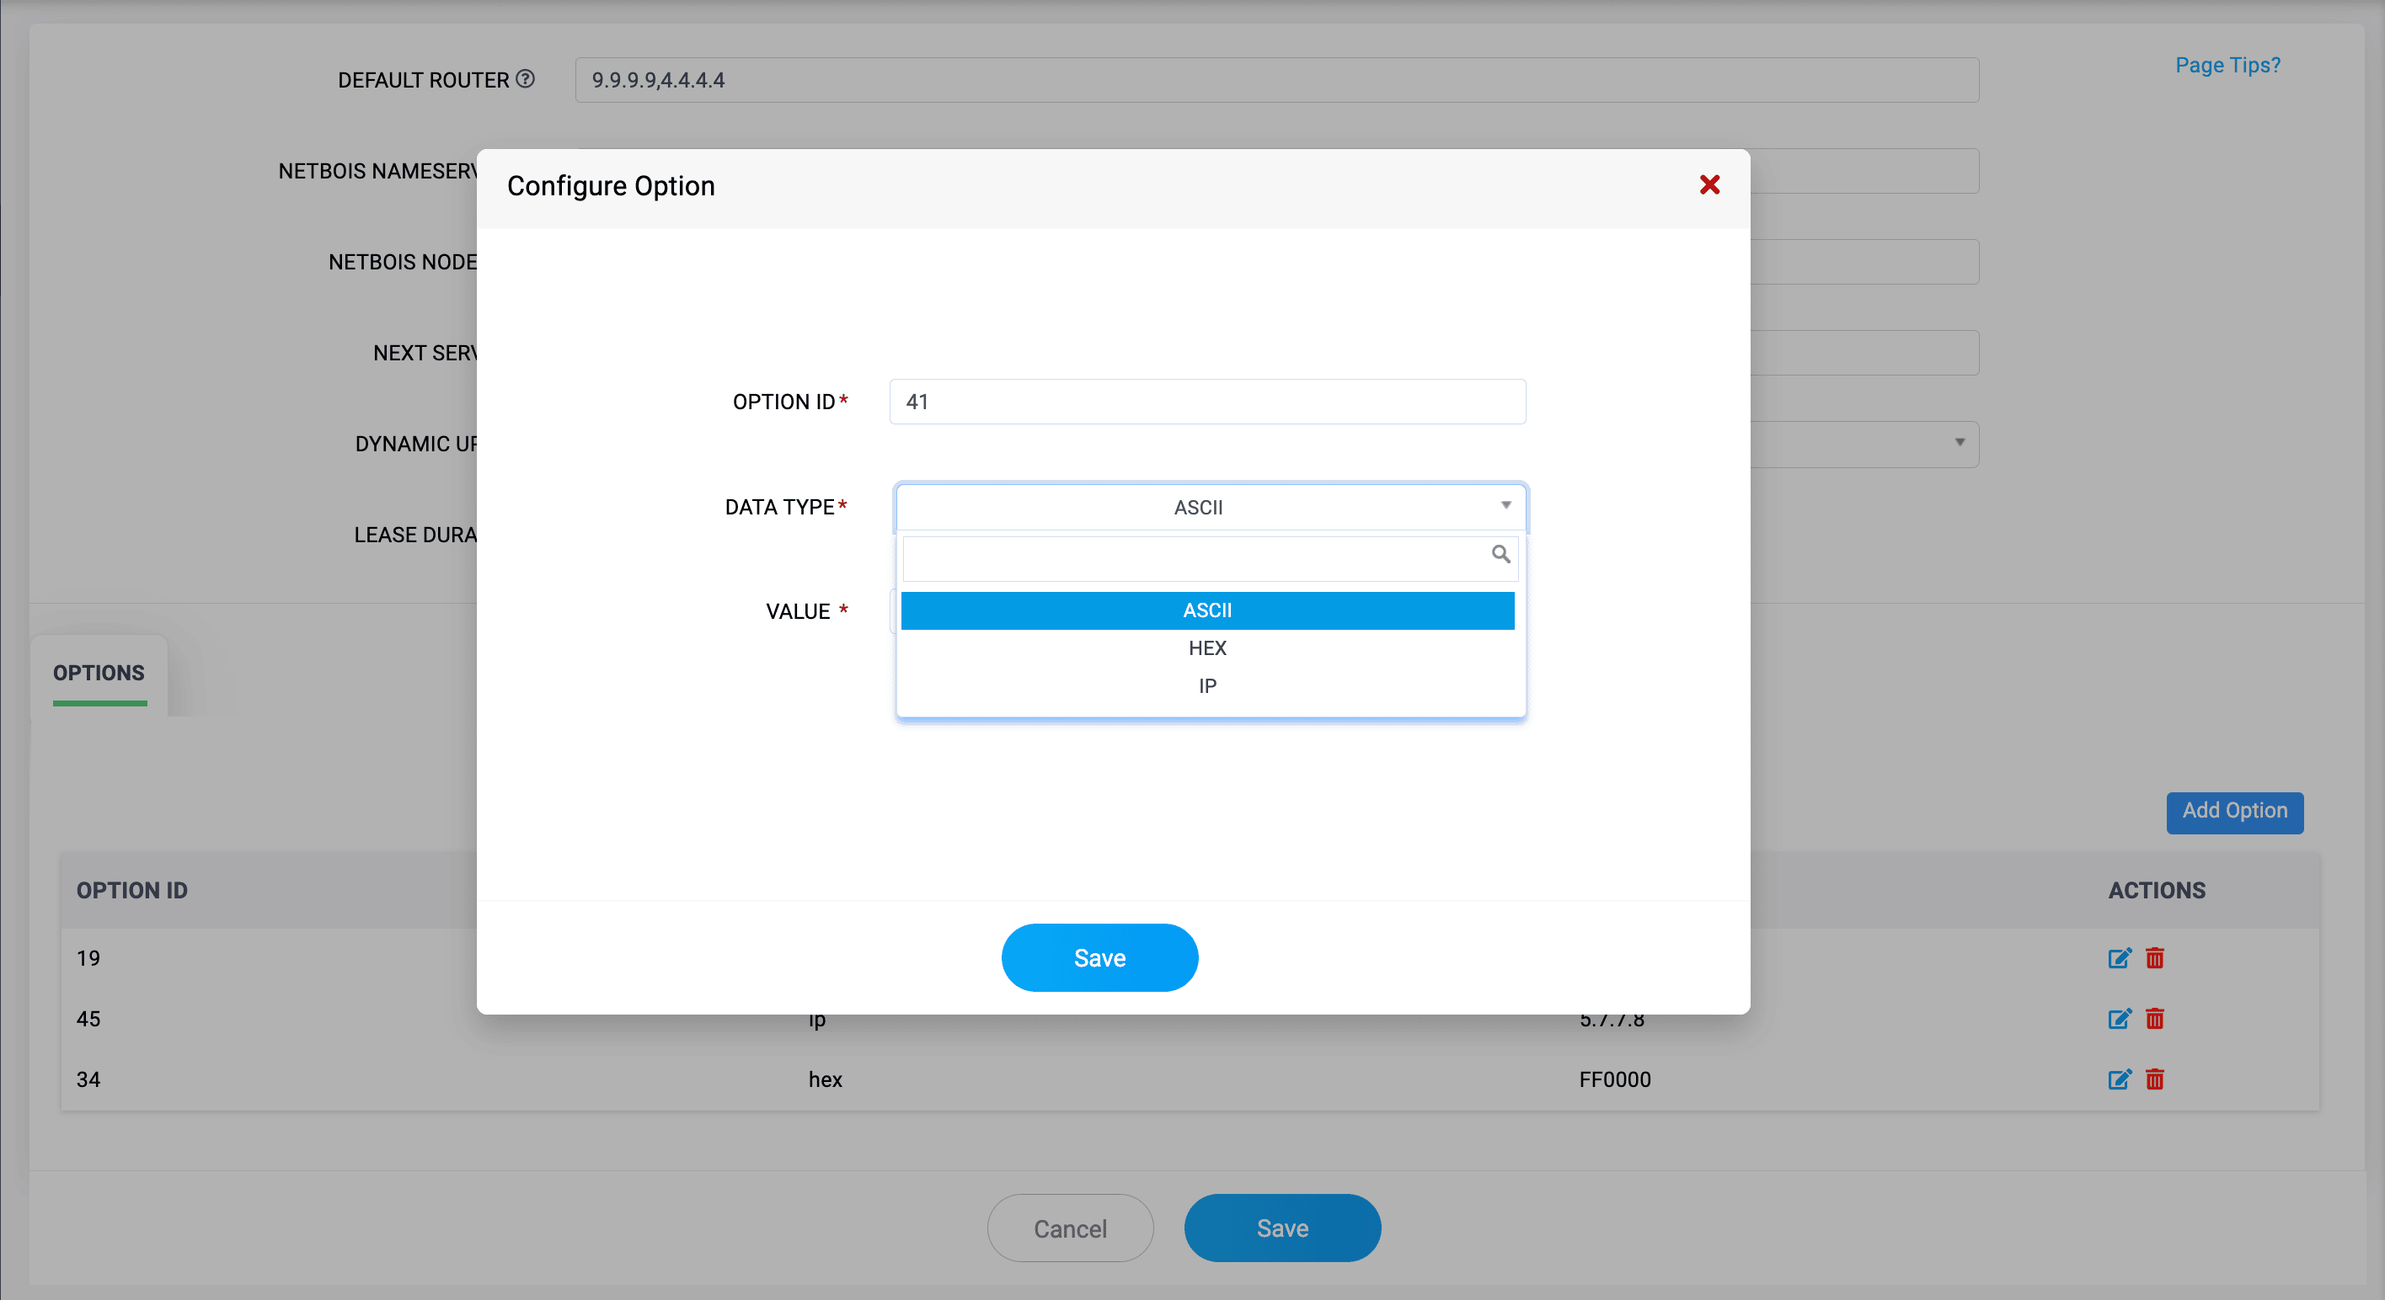Delete option 34 with trash icon
2385x1300 pixels.
tap(2154, 1079)
